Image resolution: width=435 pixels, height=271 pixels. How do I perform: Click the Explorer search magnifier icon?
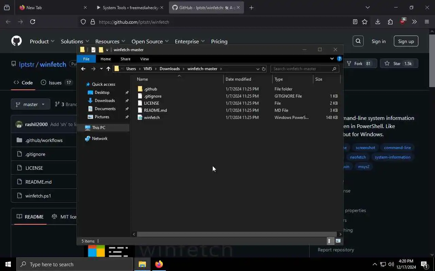click(334, 69)
